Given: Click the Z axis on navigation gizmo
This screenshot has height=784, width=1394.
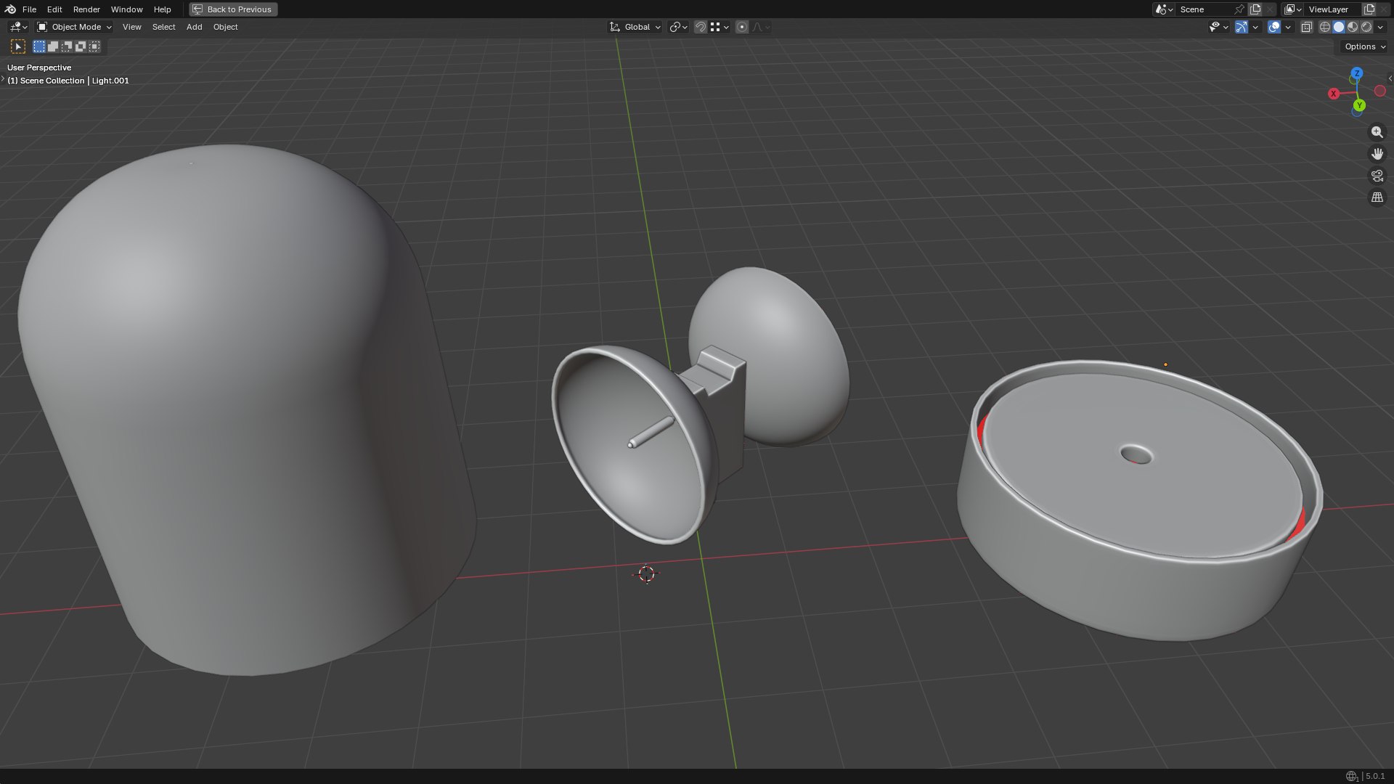Looking at the screenshot, I should pos(1356,73).
